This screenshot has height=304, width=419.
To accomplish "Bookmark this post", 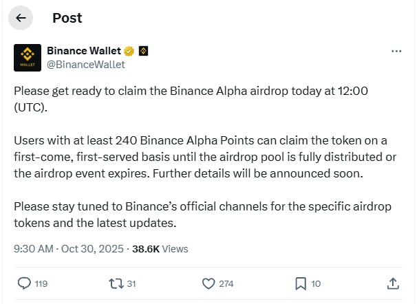I will [x=300, y=283].
